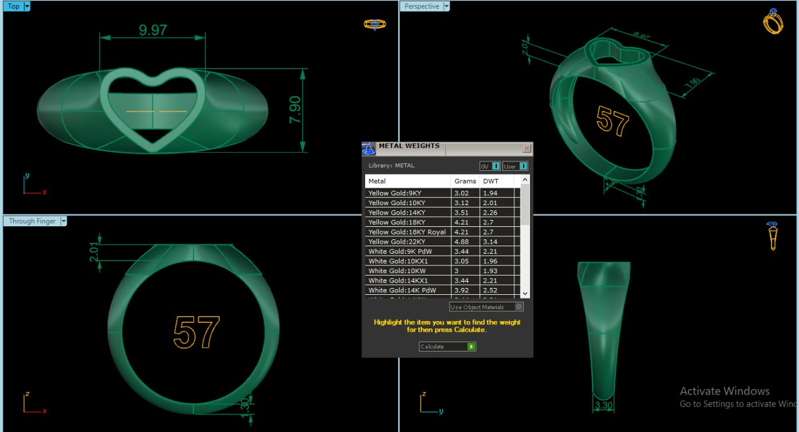This screenshot has height=432, width=799.
Task: Select the Perspective viewport label
Action: (421, 6)
